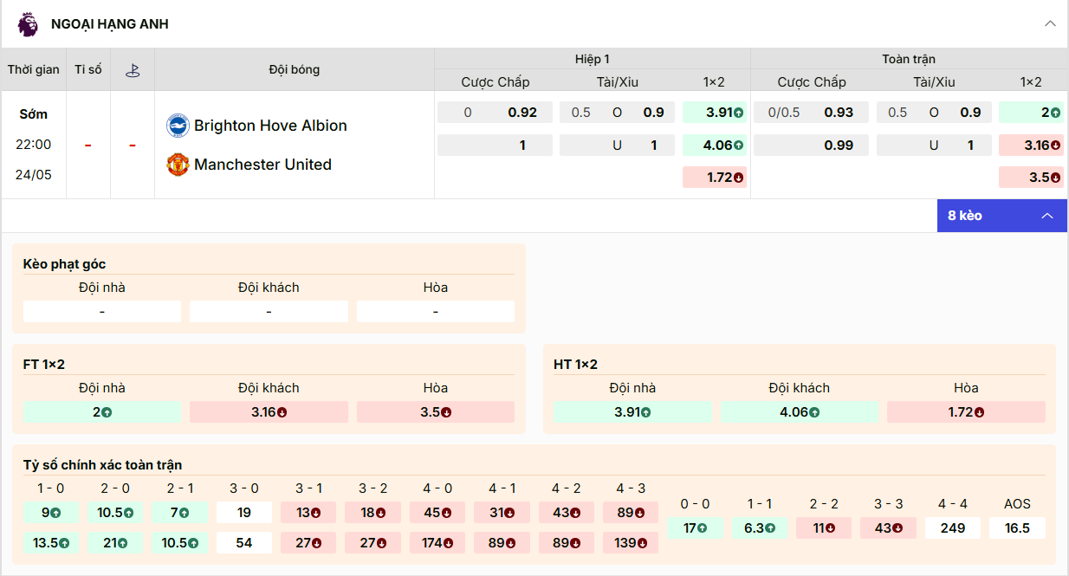Select Hiệp 1 handicap cell with odds 1
The image size is (1069, 576).
tap(495, 146)
